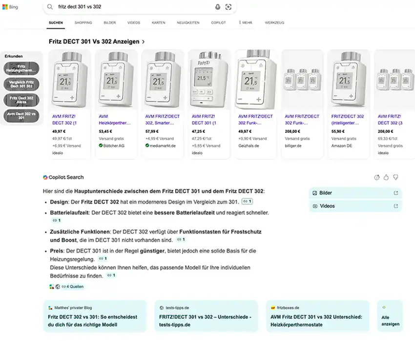Viewport: 415px width, 341px height.
Task: Select Vergleich Fritz Dect 301 302 chip
Action: (21, 84)
